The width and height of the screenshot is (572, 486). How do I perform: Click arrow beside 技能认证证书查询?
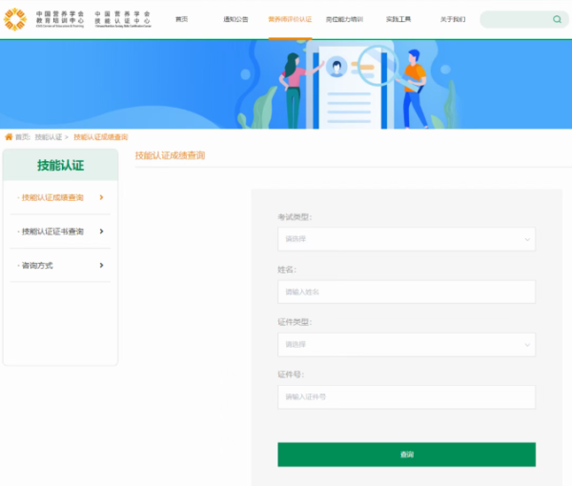click(101, 232)
